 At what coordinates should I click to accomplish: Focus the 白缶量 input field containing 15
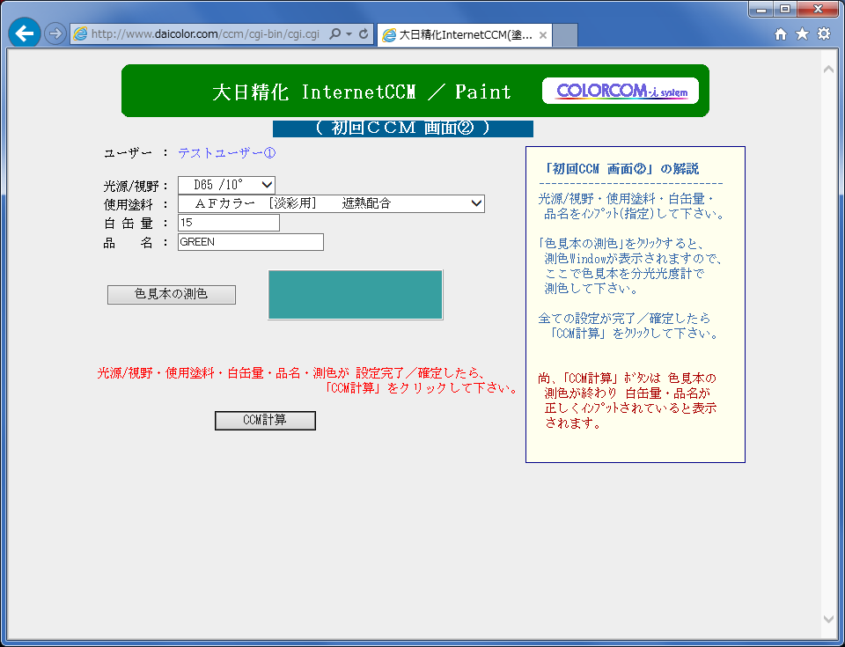click(x=229, y=223)
